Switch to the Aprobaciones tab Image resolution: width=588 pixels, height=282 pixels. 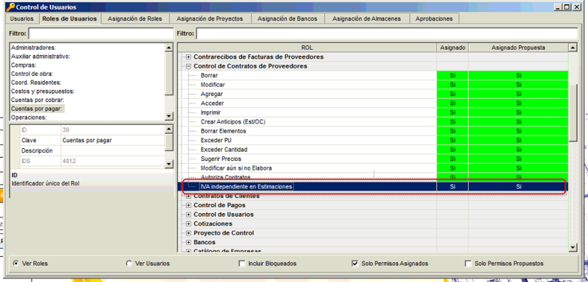pyautogui.click(x=434, y=19)
